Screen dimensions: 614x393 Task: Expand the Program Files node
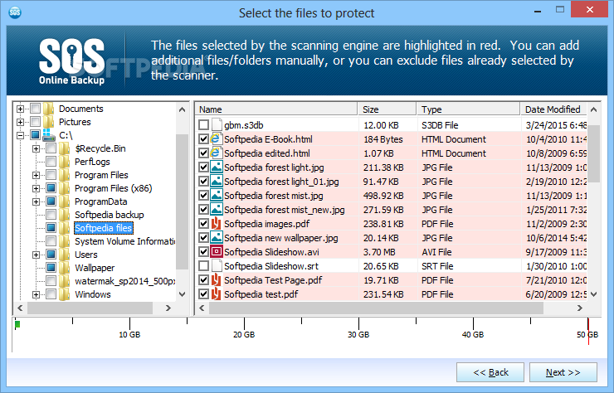pos(36,175)
